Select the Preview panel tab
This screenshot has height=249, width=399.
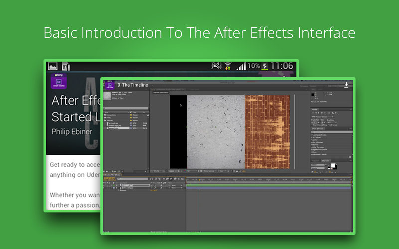315,109
